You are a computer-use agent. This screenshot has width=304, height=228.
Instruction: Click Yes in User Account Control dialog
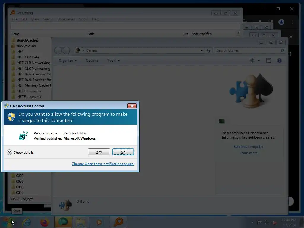pos(99,152)
